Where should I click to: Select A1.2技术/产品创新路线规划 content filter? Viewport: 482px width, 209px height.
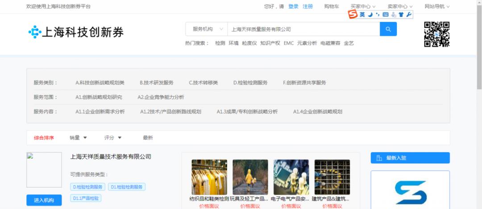170,112
